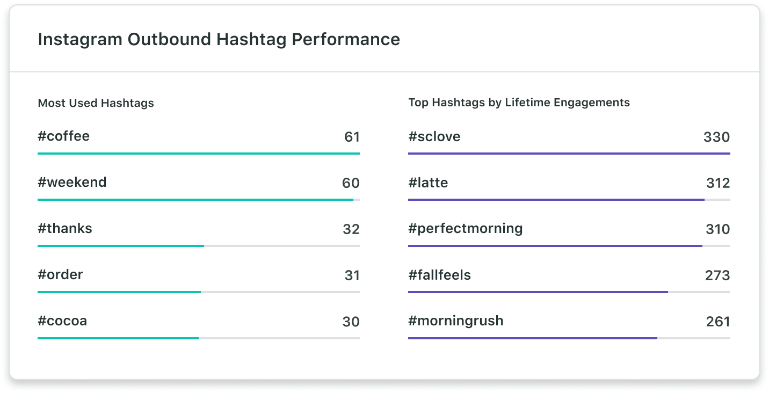Click the 330 engagement count beside #sclove
The image size is (769, 393).
[716, 137]
